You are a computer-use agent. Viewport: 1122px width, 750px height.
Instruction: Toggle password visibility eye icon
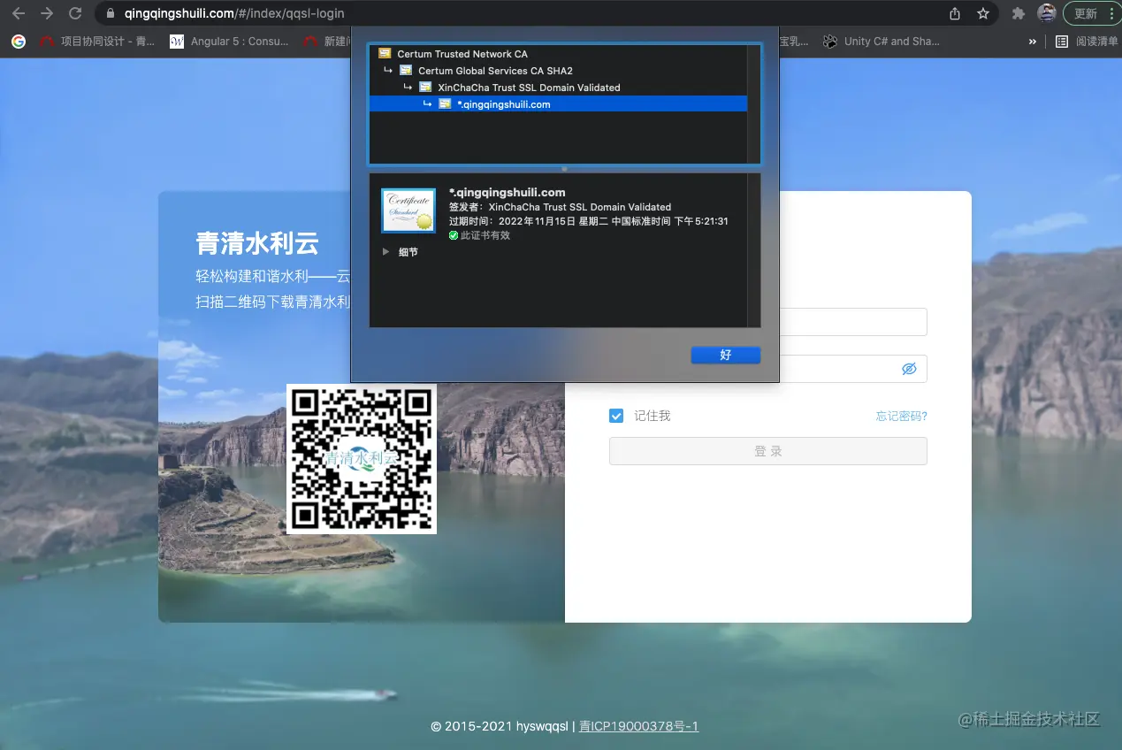click(x=909, y=369)
